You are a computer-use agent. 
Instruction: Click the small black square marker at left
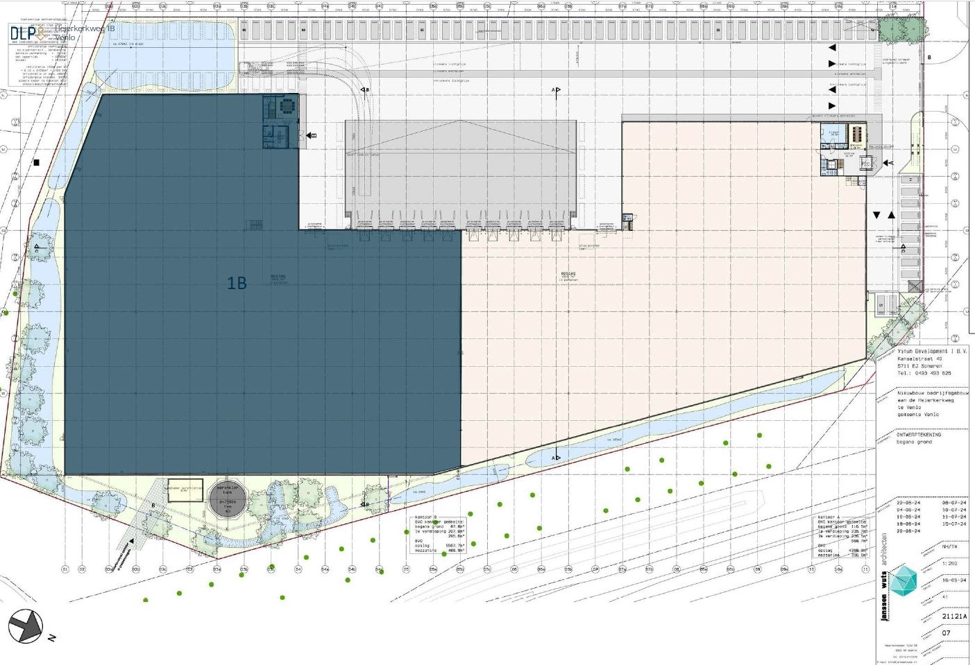tap(36, 163)
